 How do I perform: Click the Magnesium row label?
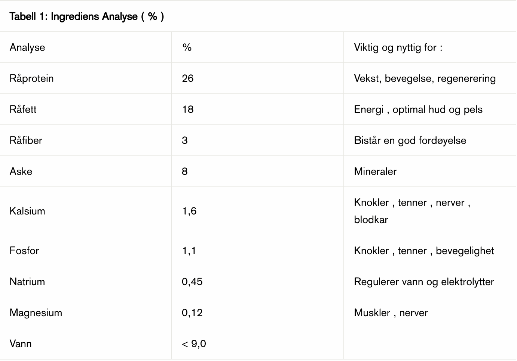[36, 313]
